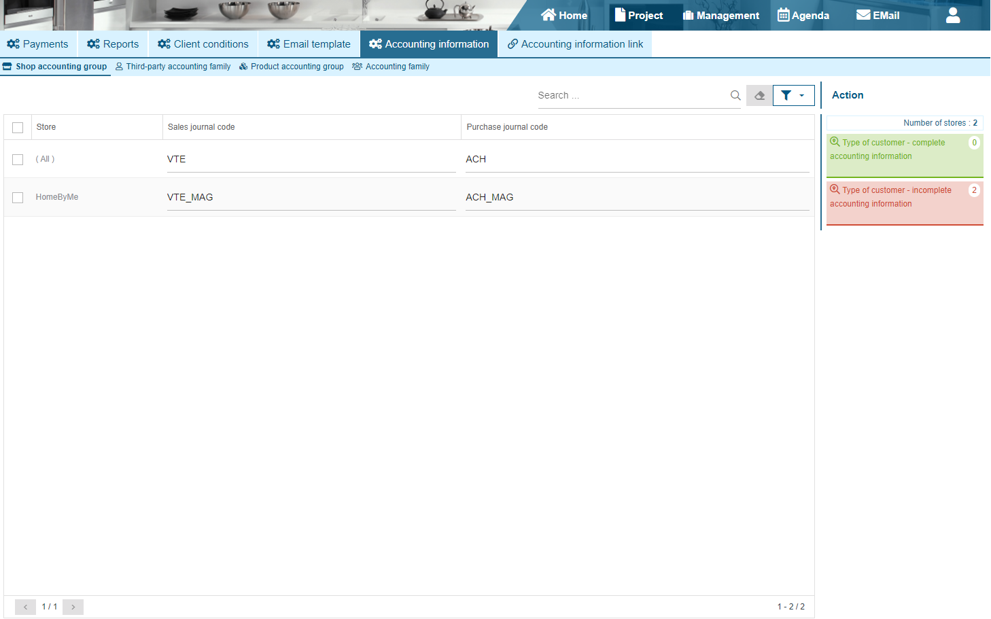Go to previous page of results
Screen dimensions: 991x619
[x=25, y=607]
